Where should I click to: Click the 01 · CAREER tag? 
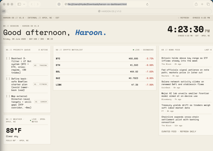pyautogui.click(x=41, y=102)
